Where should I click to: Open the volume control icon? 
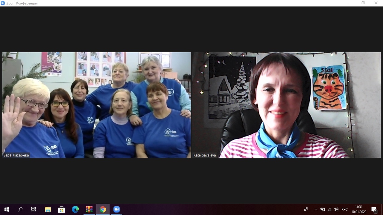point(336,209)
